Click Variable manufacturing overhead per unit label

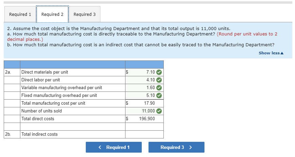(x=61, y=88)
